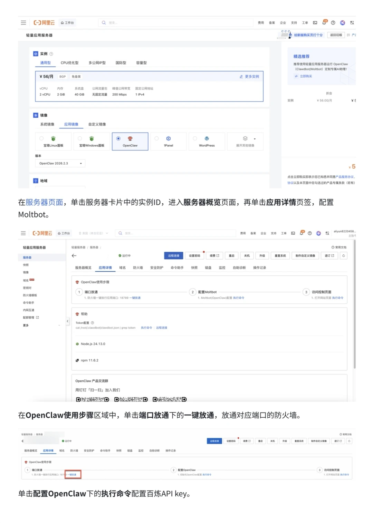
Task: Select 防火墙模板 in the left sidebar
Action: pyautogui.click(x=30, y=295)
